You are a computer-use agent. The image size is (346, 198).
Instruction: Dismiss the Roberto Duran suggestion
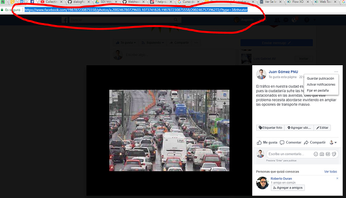[337, 178]
